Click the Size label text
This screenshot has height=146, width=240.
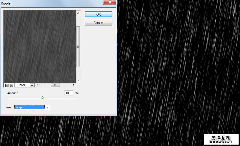click(x=8, y=107)
